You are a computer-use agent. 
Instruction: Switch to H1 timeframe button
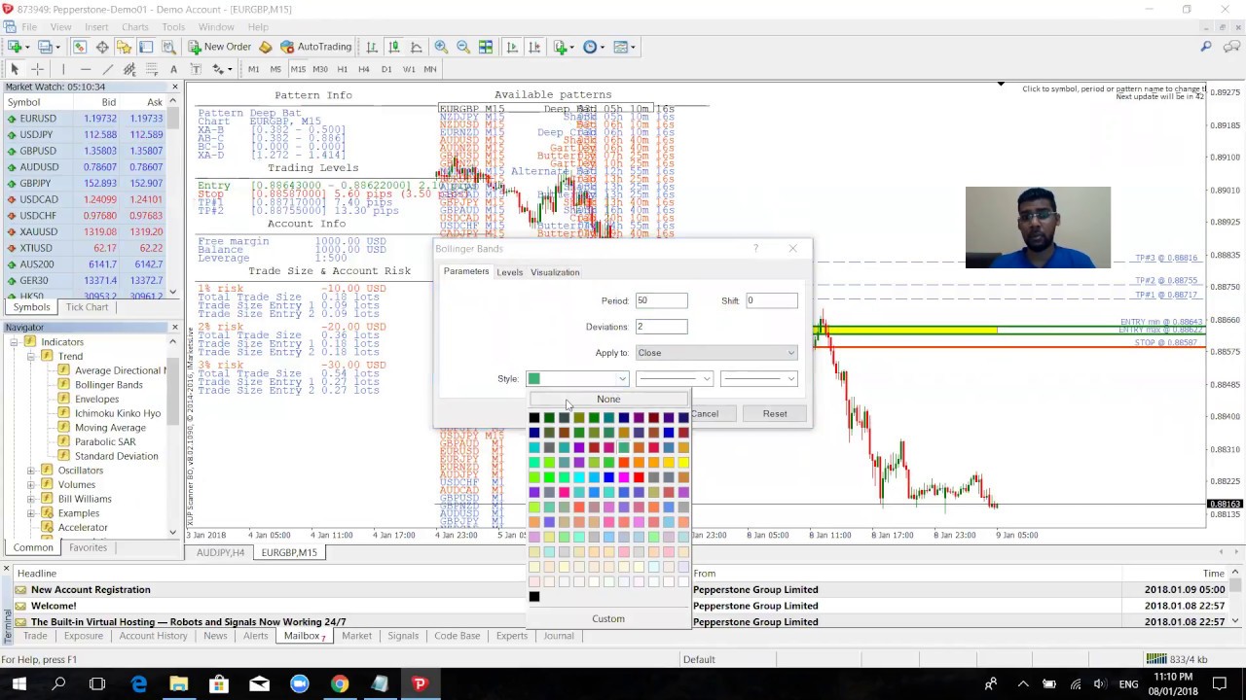[x=343, y=69]
